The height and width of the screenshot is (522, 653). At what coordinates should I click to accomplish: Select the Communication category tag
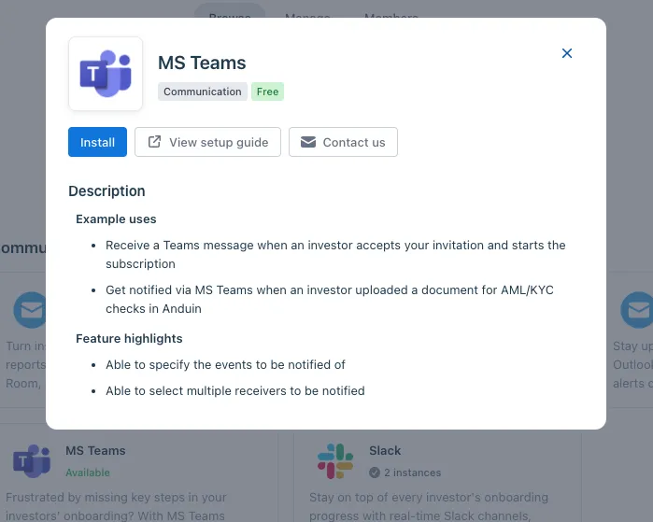(203, 92)
